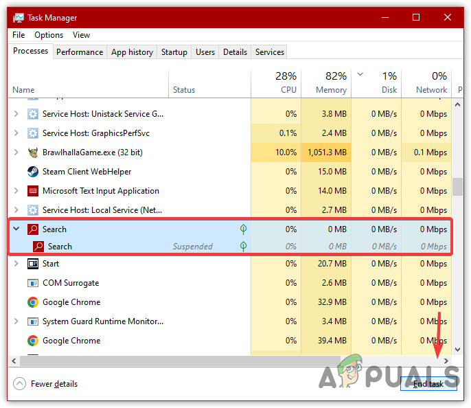Click the parent Search magnifier icon
The image size is (471, 408).
coord(33,229)
